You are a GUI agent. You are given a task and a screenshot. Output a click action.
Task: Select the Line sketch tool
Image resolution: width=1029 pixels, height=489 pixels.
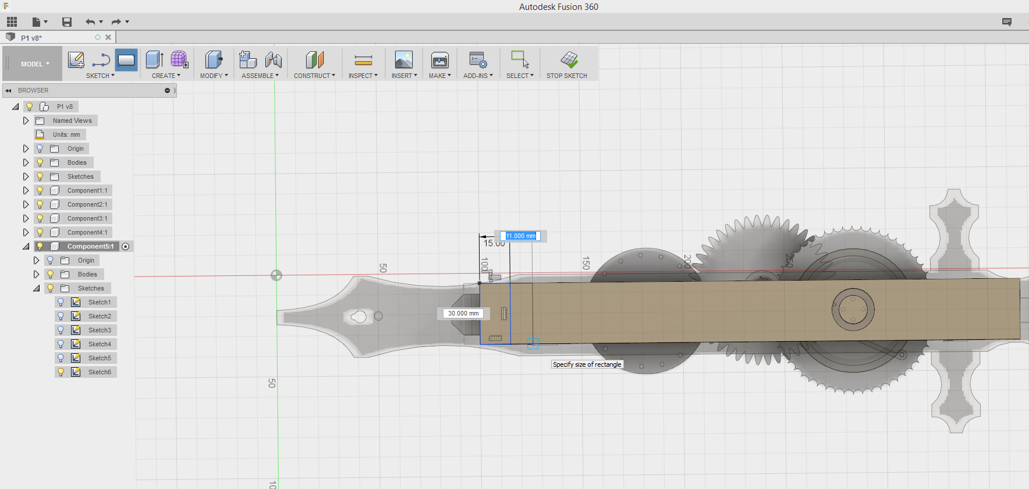point(101,60)
